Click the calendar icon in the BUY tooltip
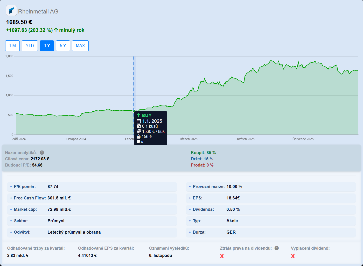 pyautogui.click(x=139, y=121)
